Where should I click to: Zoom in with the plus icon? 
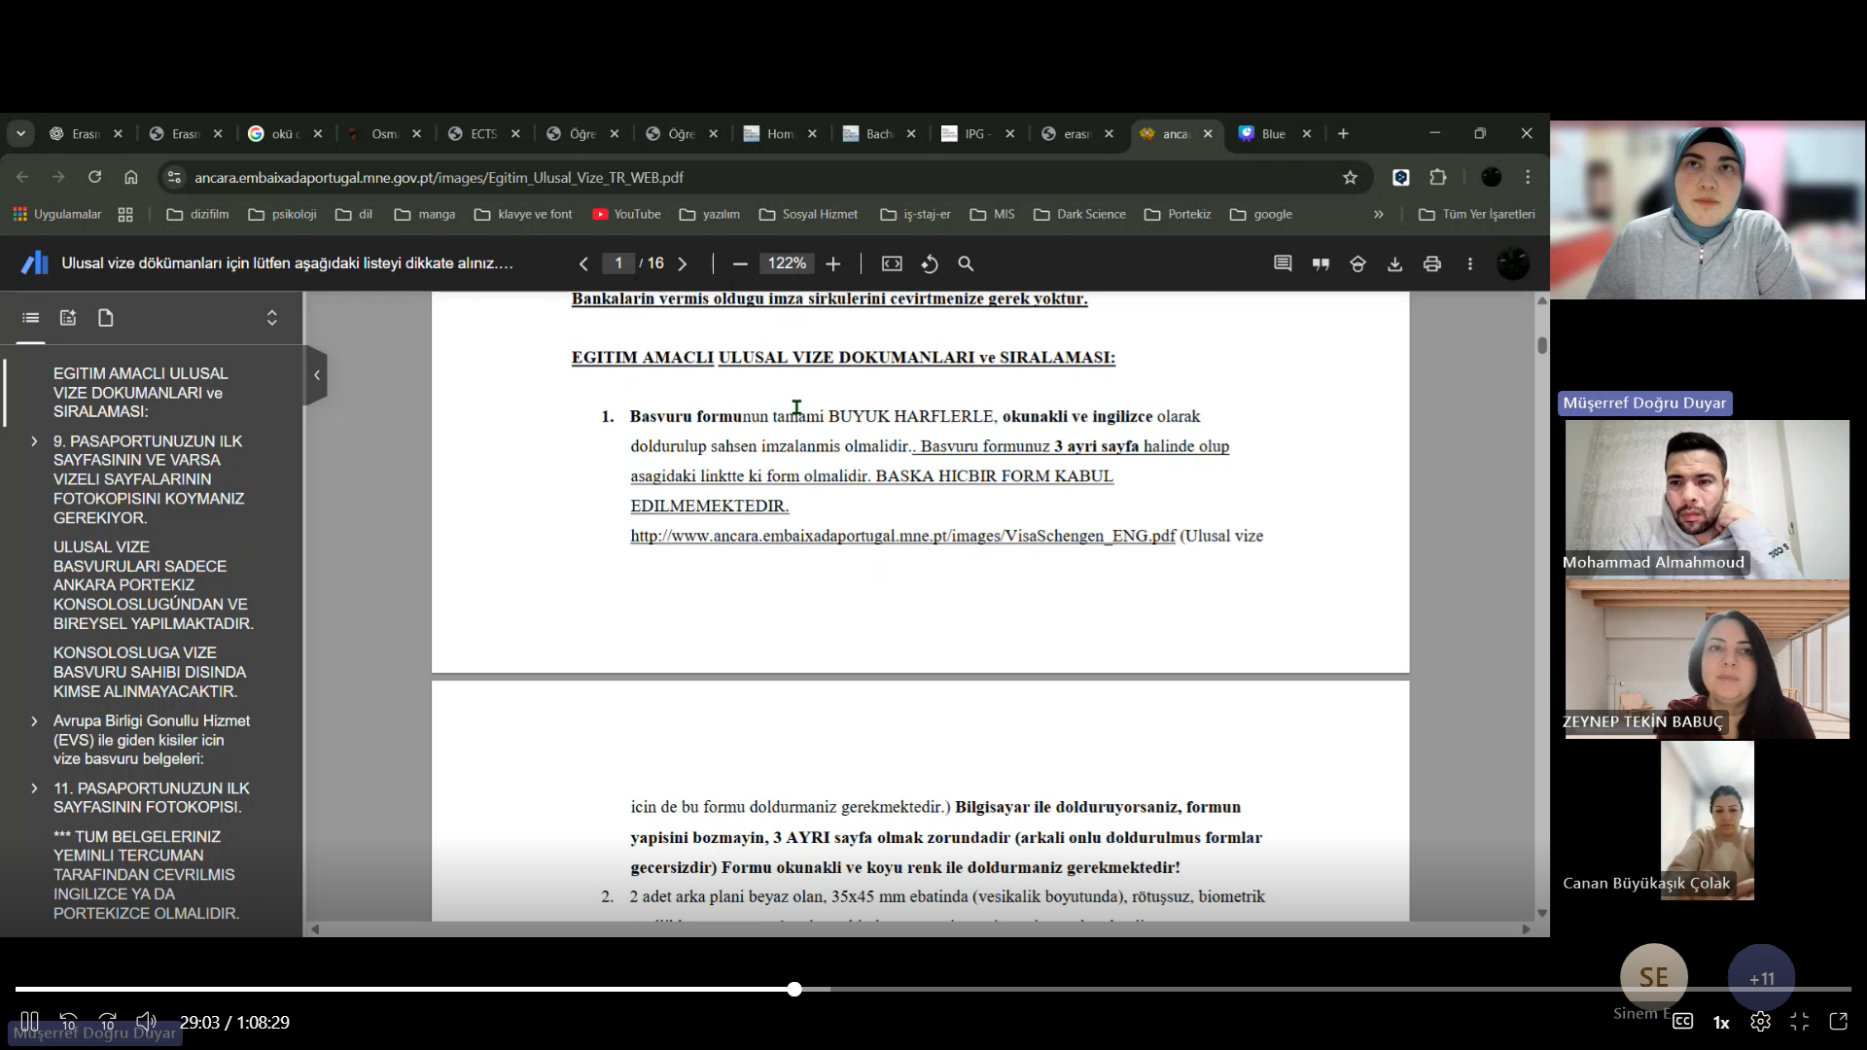point(832,263)
